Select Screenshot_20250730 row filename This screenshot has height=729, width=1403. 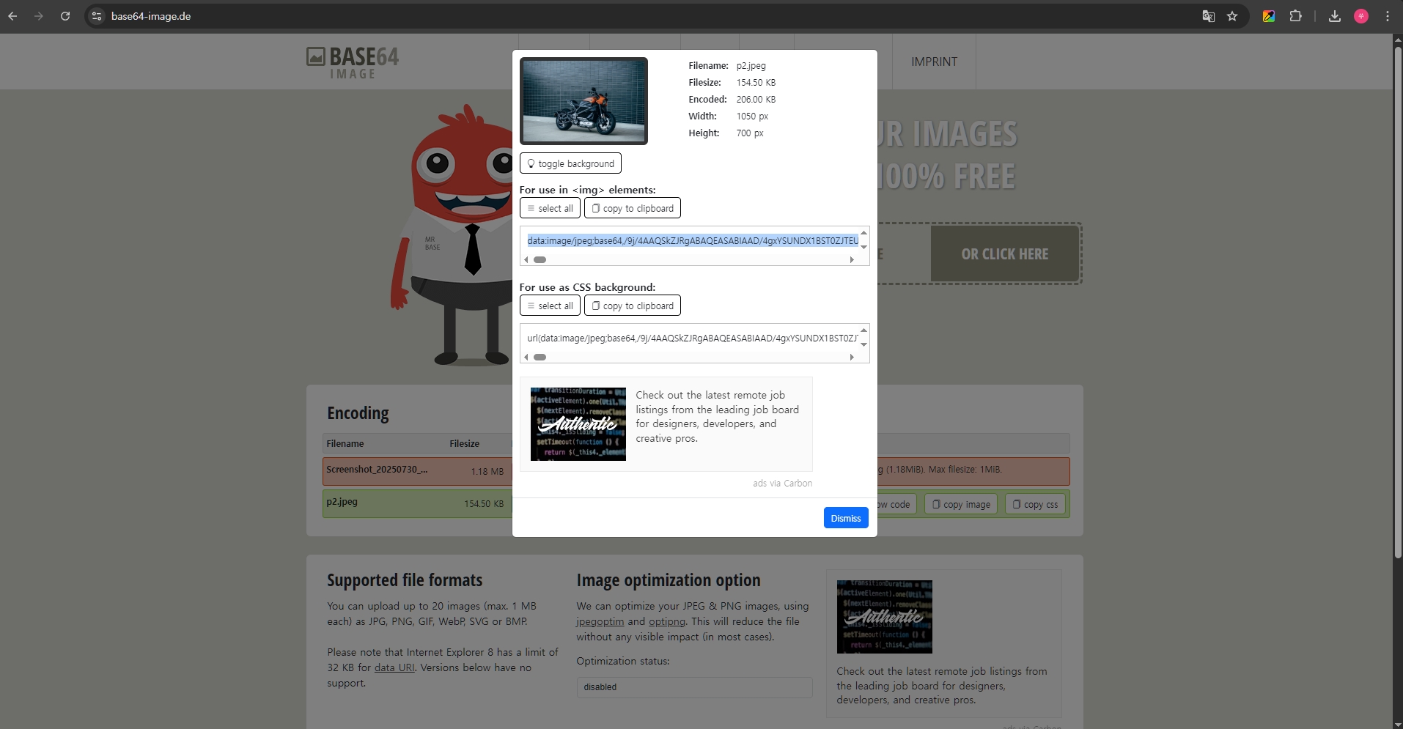(x=377, y=470)
